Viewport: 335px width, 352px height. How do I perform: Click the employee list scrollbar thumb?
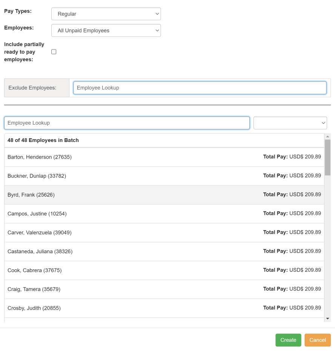tap(327, 157)
